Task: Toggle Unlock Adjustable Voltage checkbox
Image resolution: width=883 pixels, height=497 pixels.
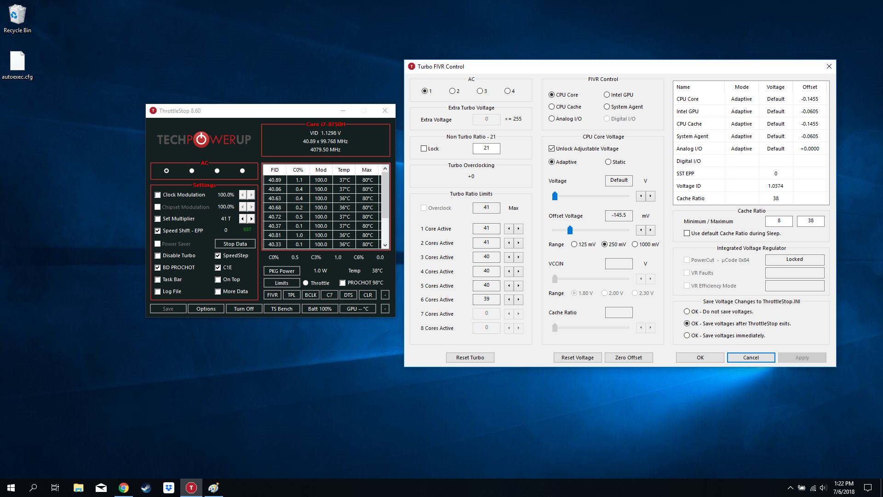Action: (551, 149)
